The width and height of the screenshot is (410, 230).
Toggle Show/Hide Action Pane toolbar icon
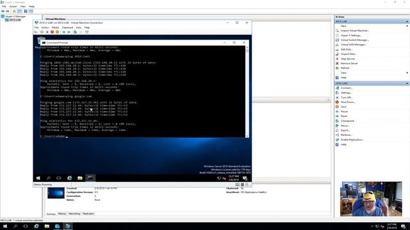click(x=31, y=11)
